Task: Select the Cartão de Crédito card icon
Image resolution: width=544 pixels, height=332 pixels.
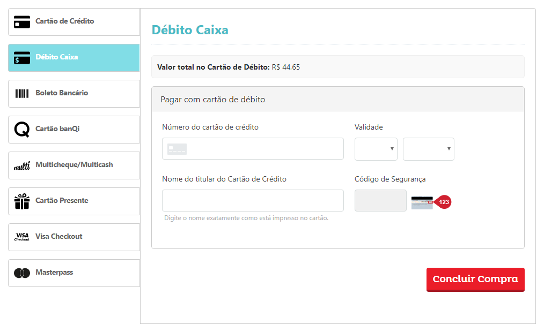Action: point(21,22)
